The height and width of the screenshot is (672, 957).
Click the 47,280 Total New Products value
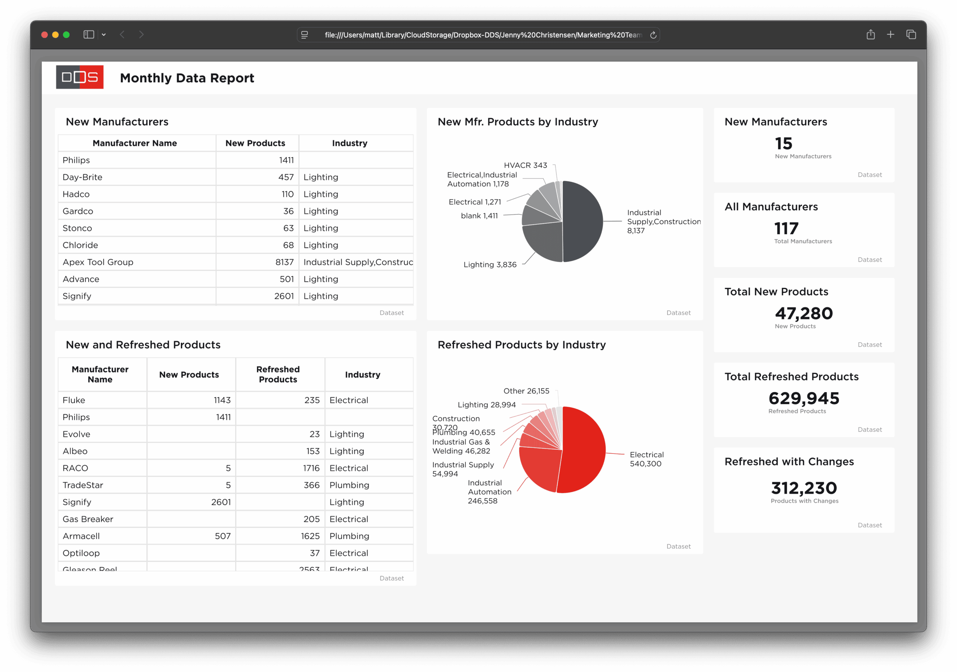point(804,313)
